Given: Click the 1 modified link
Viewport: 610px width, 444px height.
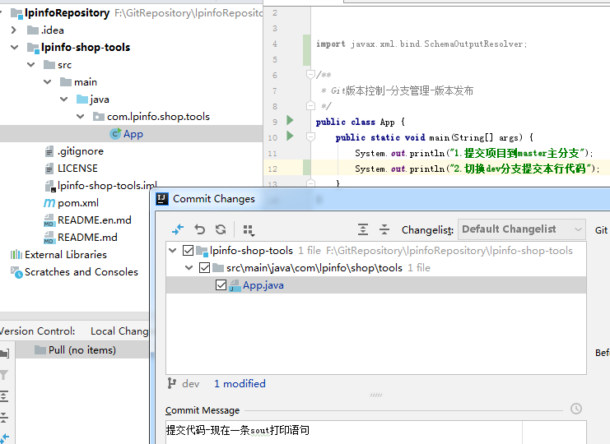Looking at the screenshot, I should coord(240,384).
